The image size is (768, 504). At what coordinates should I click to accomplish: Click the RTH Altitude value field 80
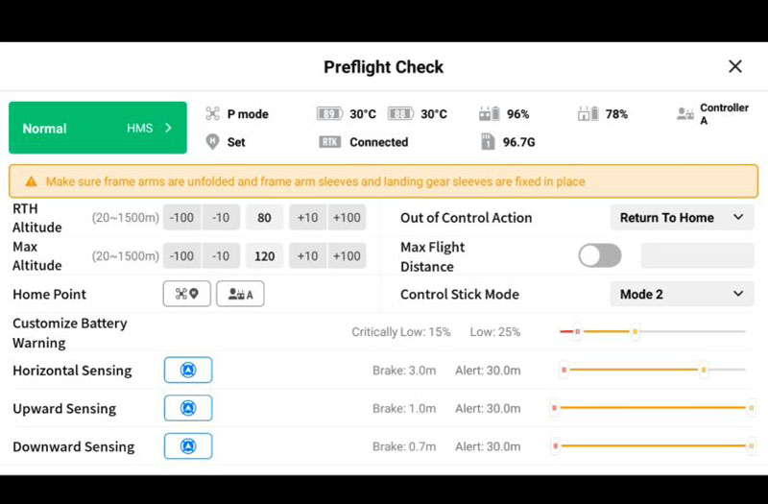pyautogui.click(x=265, y=218)
